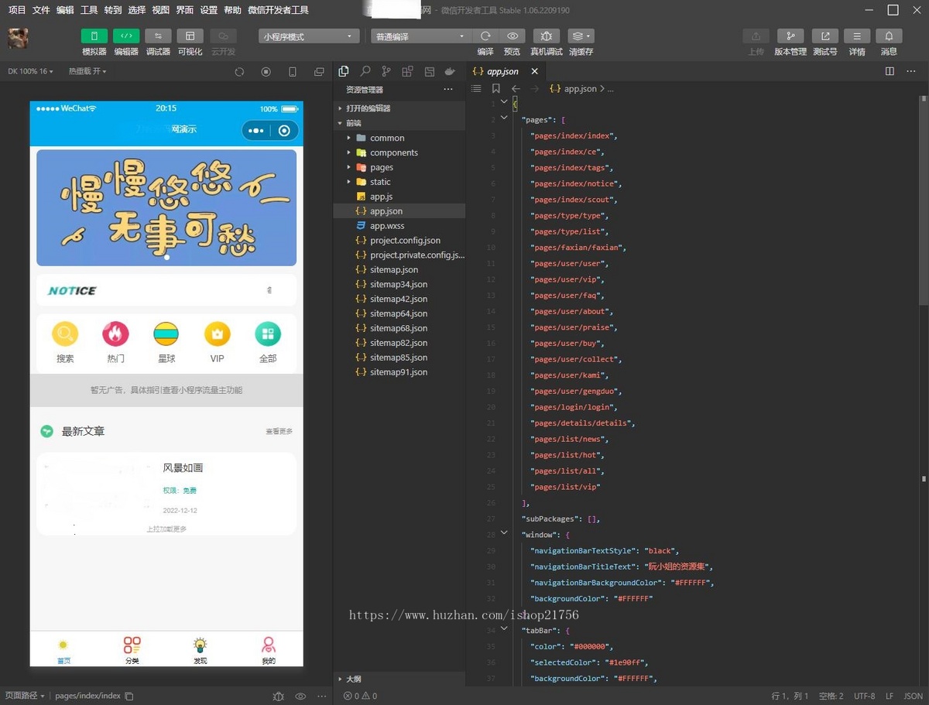Screen dimensions: 929x705
Task: Click the 云开发 cloud development icon
Action: [x=223, y=36]
